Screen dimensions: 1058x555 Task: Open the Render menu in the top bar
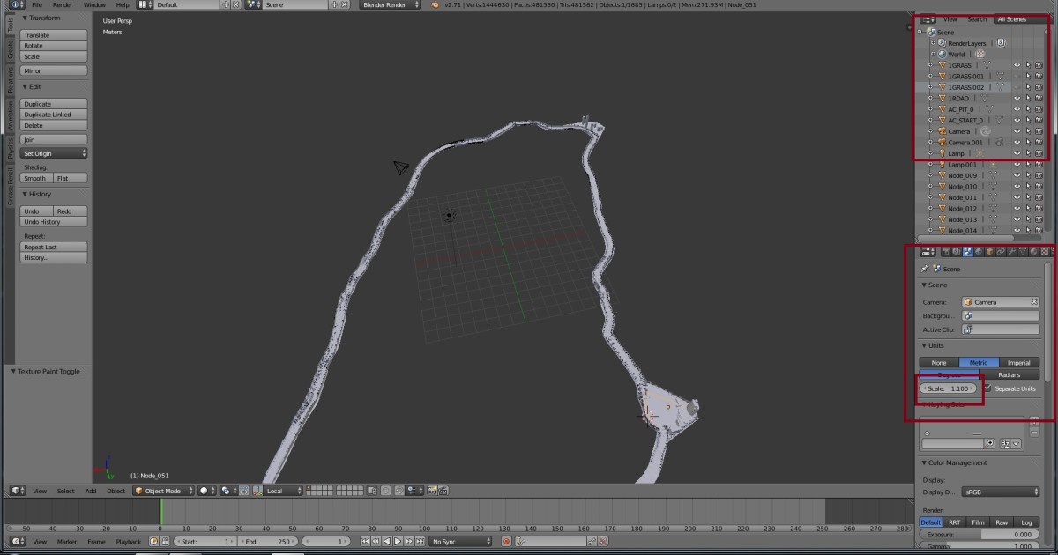point(62,4)
